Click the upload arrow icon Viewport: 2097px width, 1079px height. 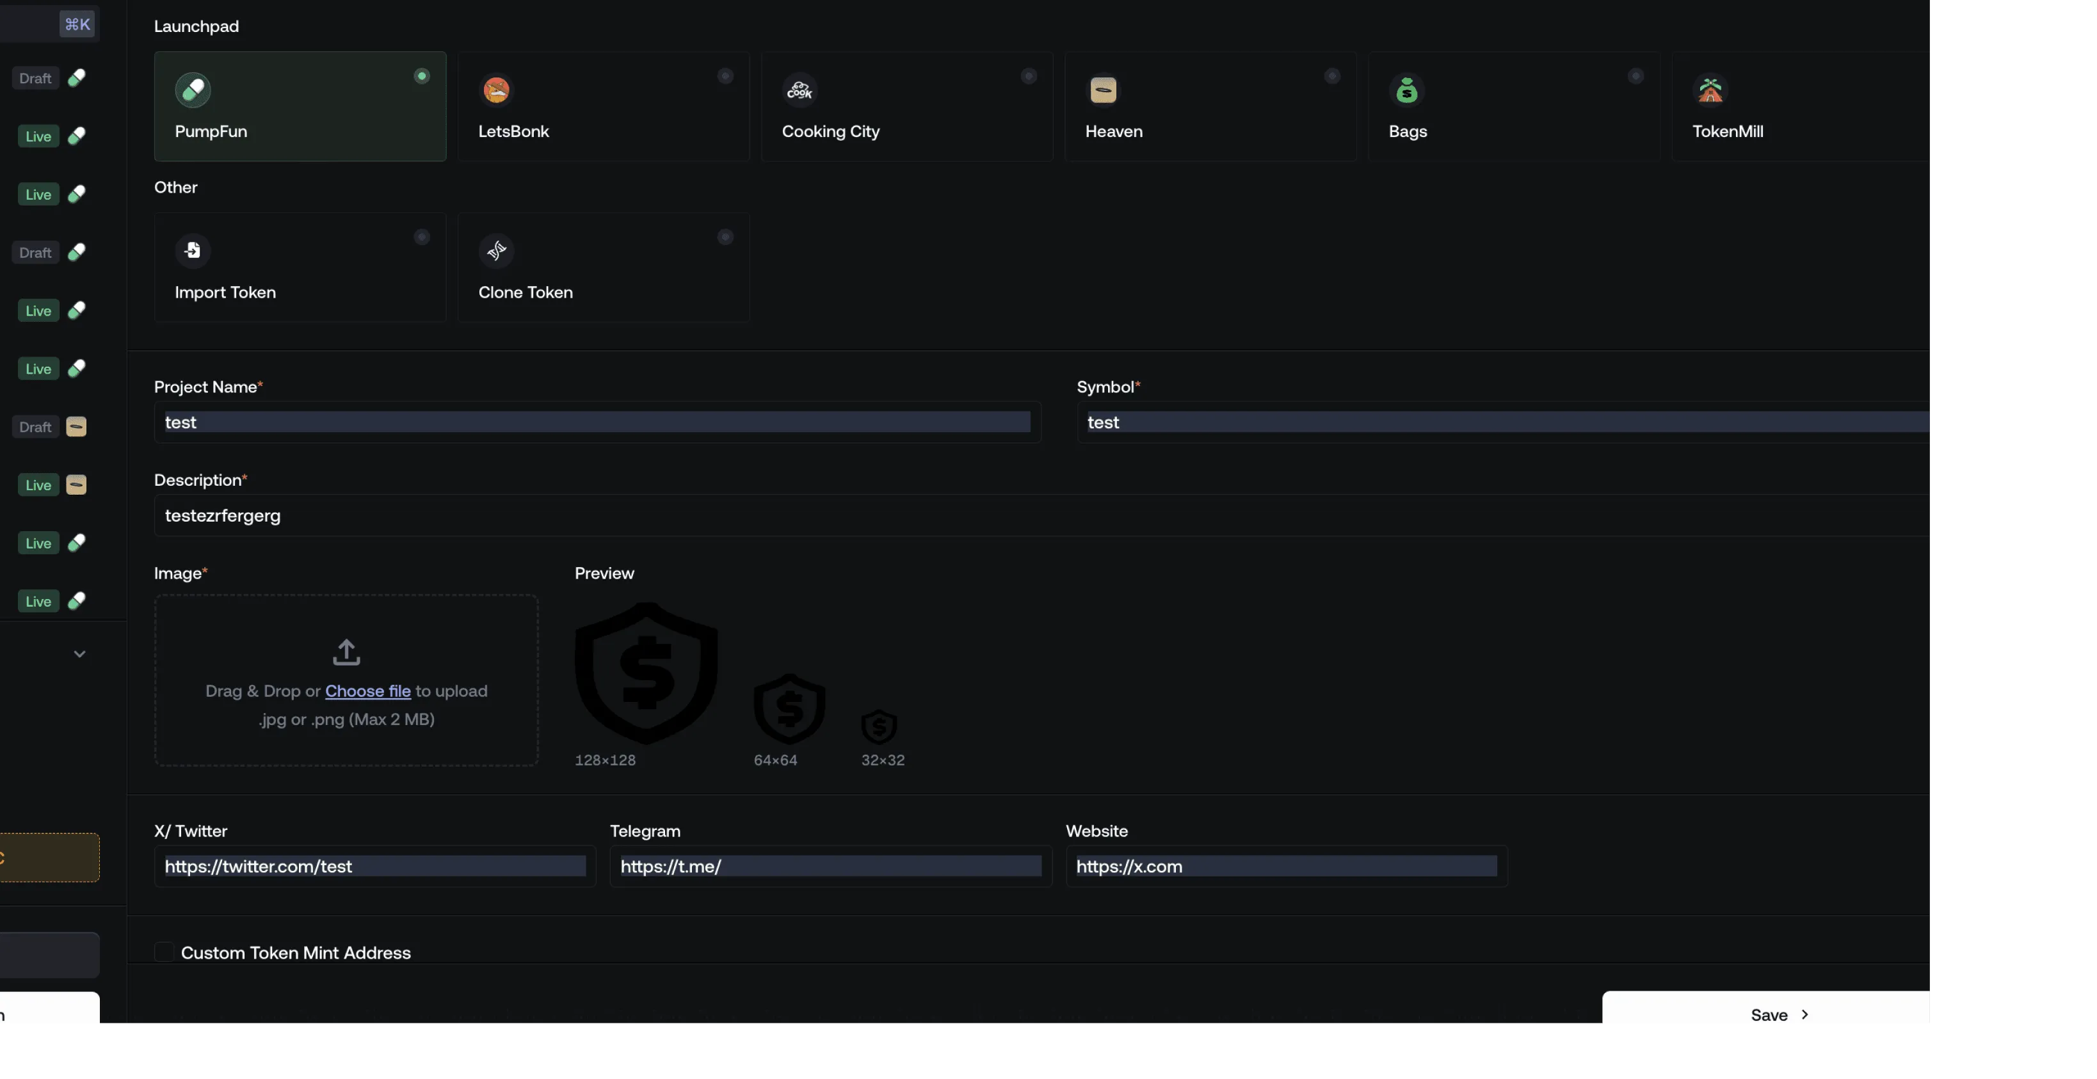tap(346, 651)
